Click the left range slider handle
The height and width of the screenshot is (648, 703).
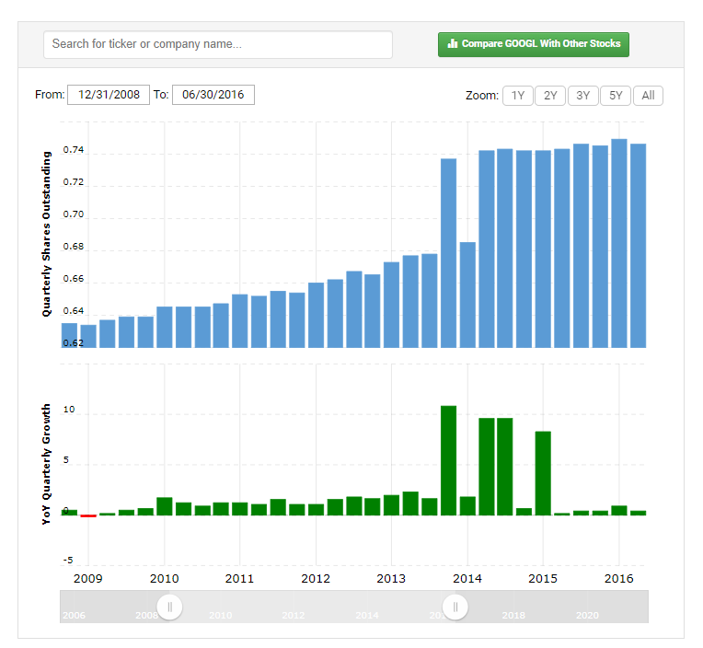(x=170, y=607)
